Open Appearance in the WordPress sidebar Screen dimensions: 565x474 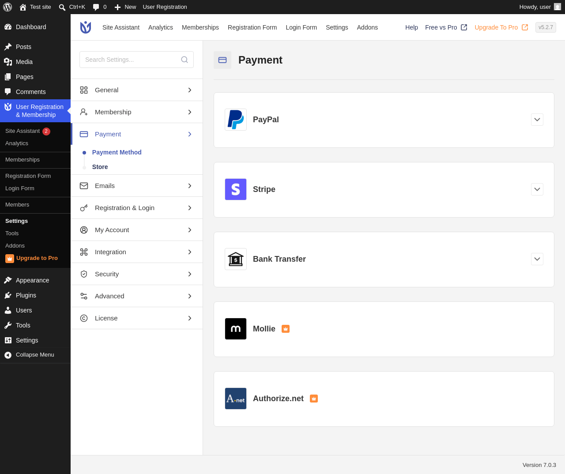(35, 280)
